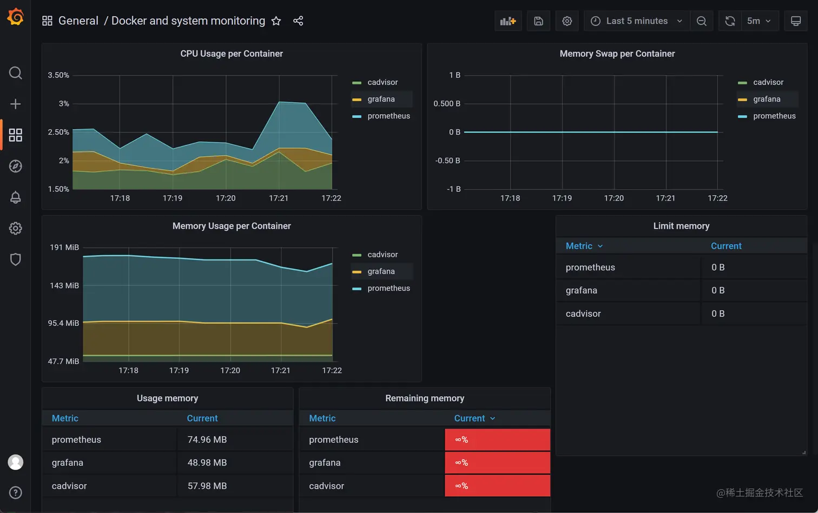Sort Usage memory by Current column
This screenshot has width=818, height=513.
(x=202, y=418)
